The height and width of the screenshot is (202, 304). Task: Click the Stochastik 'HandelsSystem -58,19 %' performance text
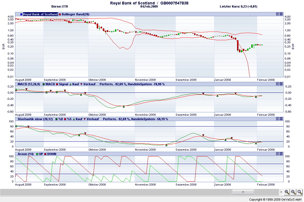coord(149,119)
